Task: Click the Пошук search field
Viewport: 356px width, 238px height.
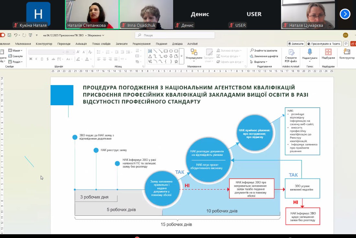Action: [175, 35]
